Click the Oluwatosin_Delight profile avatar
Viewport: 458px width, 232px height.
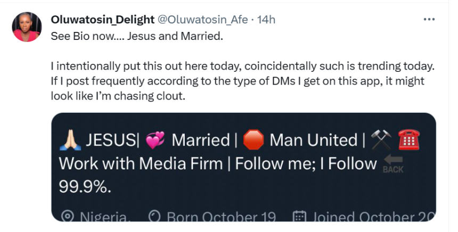pos(27,27)
